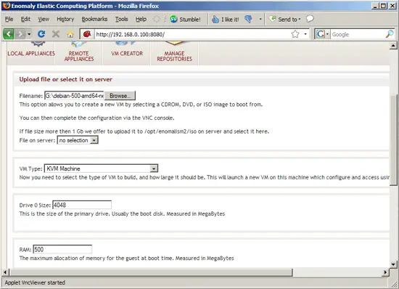Screen dimensions: 399x289
Task: Click the Stop loading X icon
Action: [x=56, y=34]
